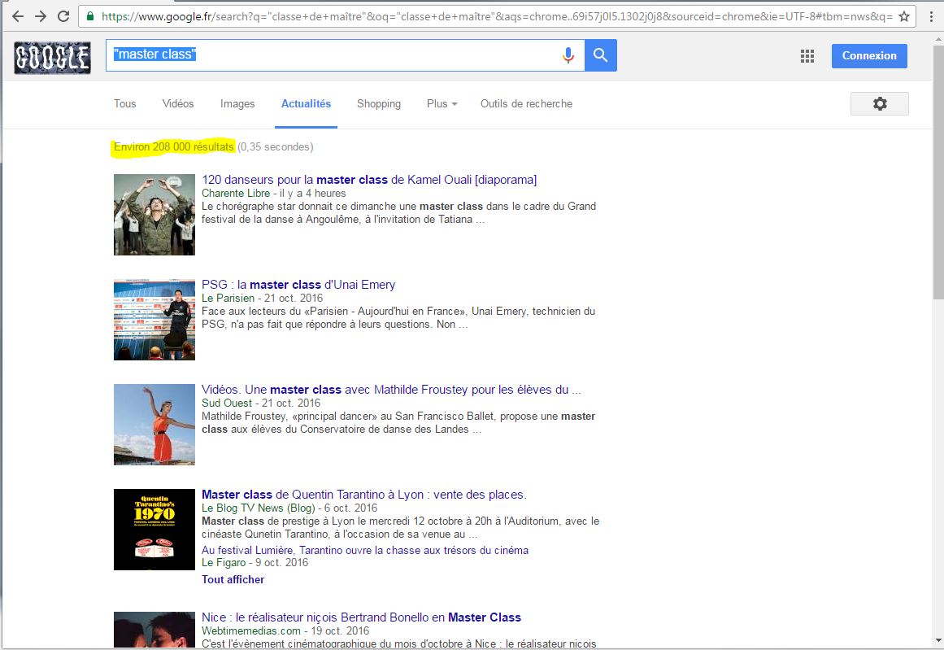Select the Shopping tab
The height and width of the screenshot is (650, 944).
[x=379, y=104]
